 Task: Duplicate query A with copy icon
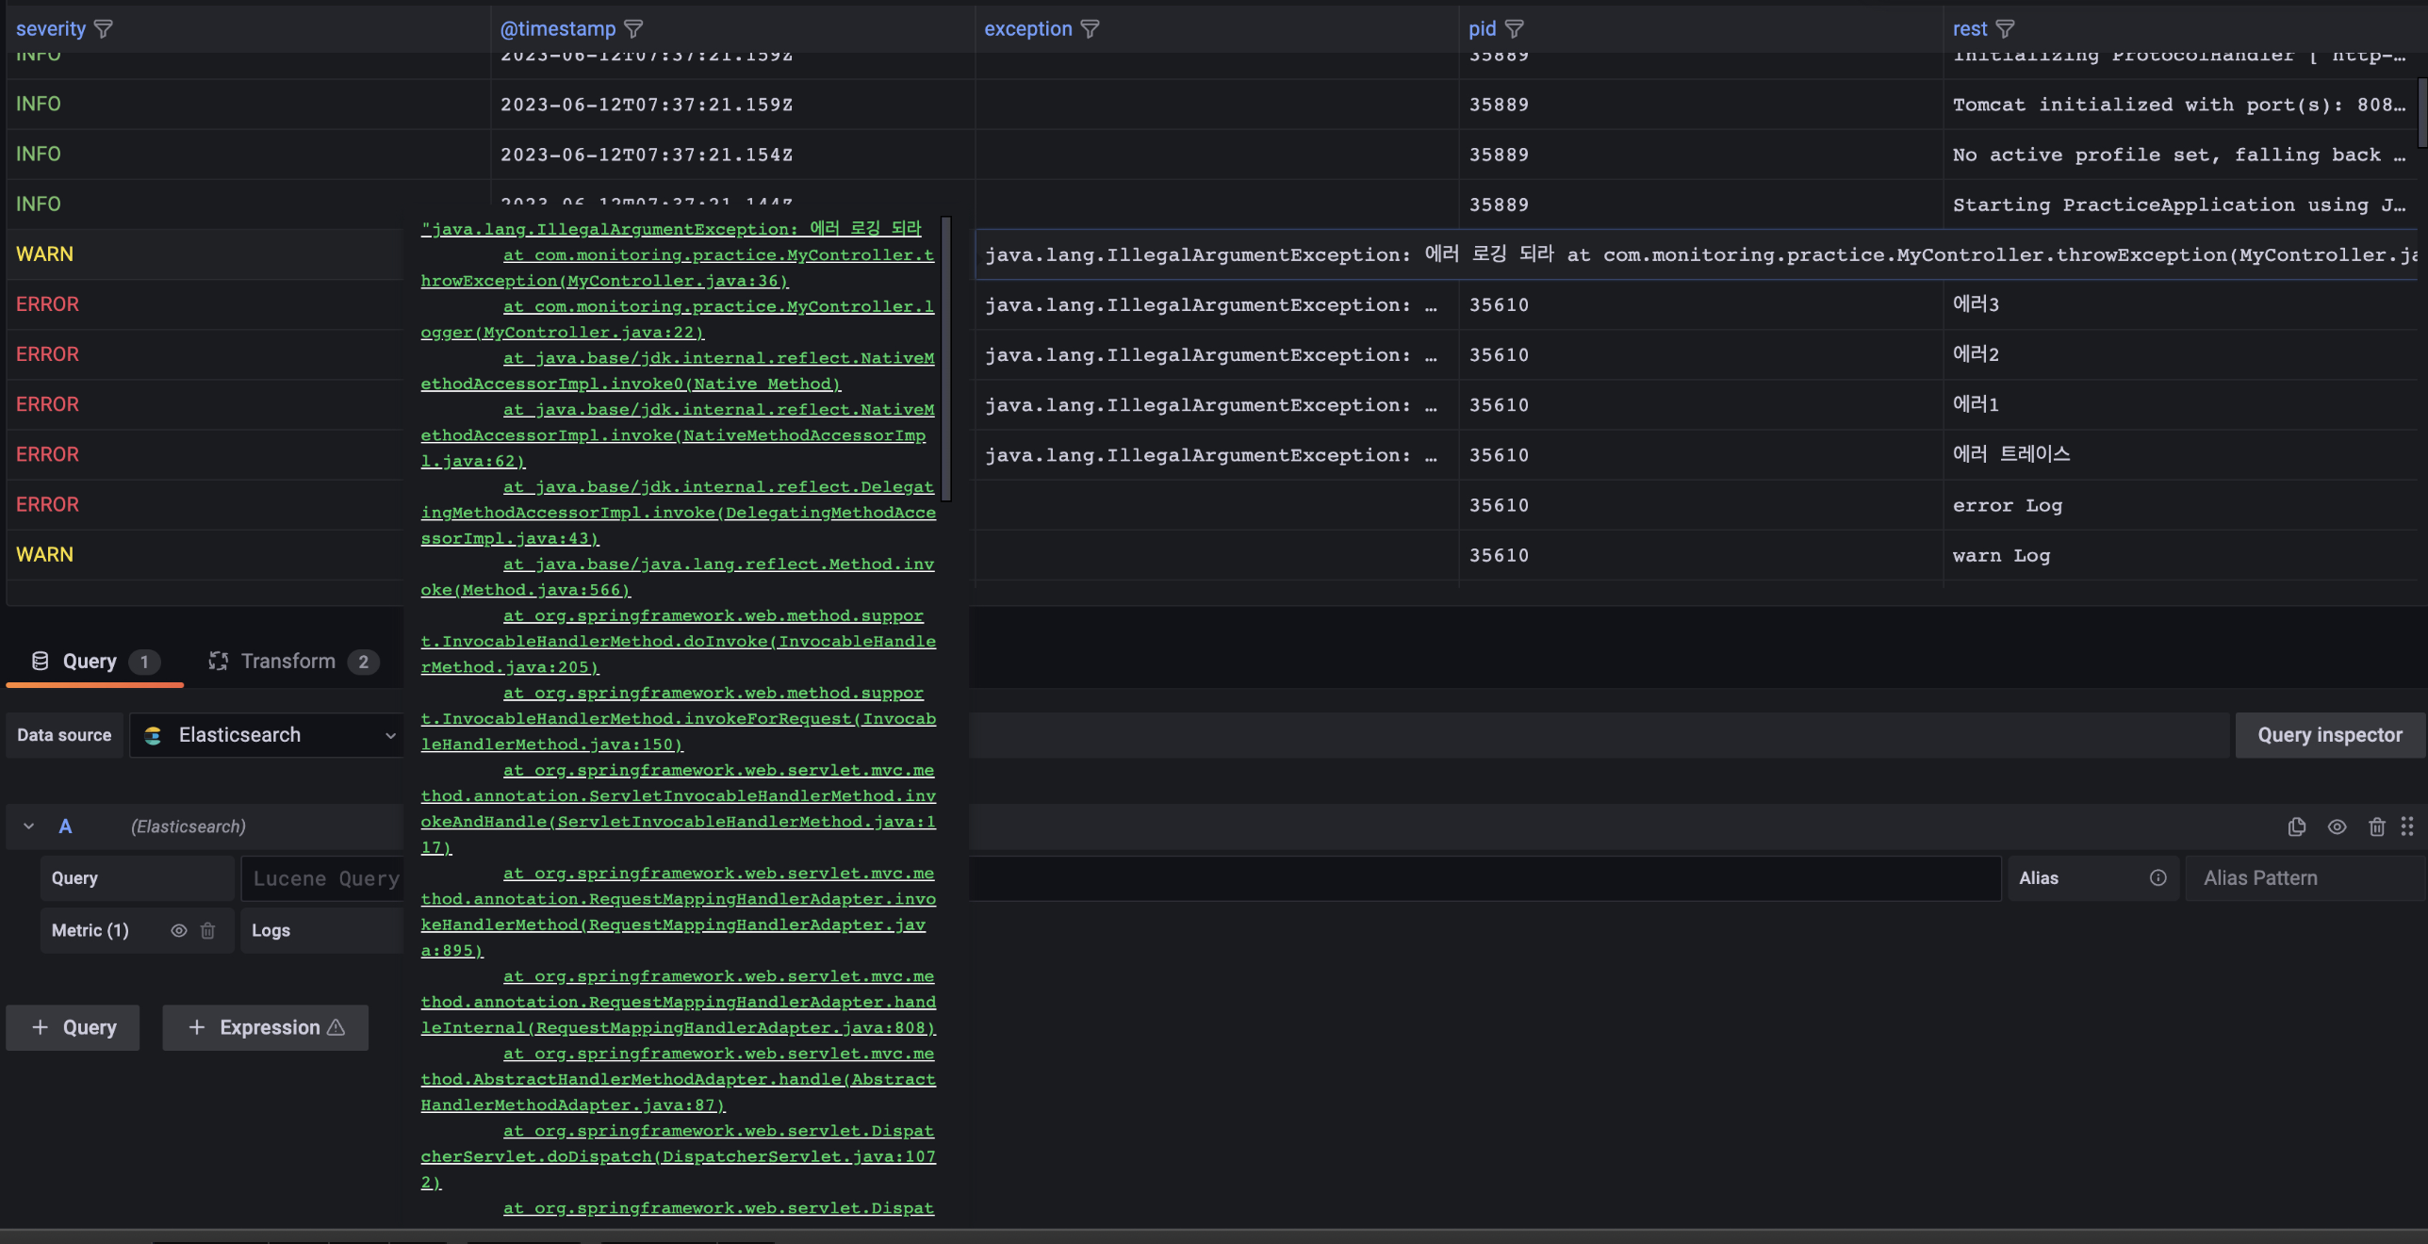[2296, 827]
